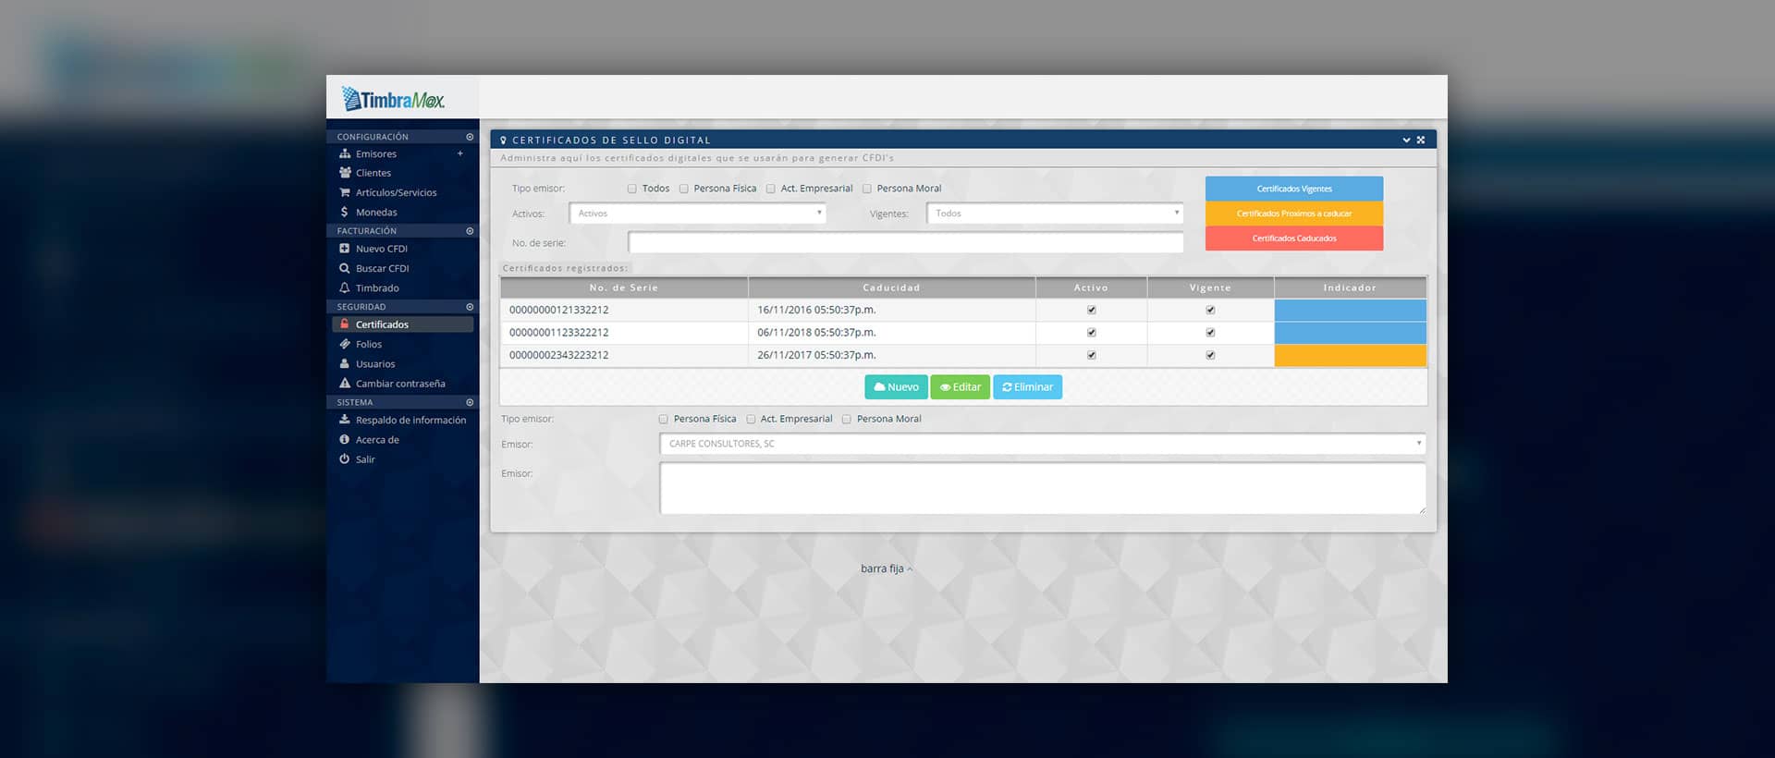This screenshot has height=758, width=1775.
Task: Select row with serial 00000001123322212
Action: [963, 333]
